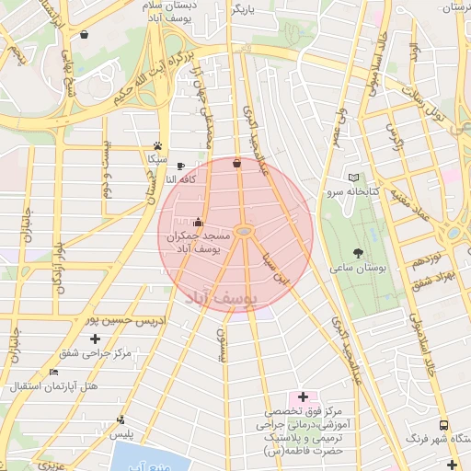Click the paw pet shop icon near سپکا
Screen dimensions: 471x471
158,146
